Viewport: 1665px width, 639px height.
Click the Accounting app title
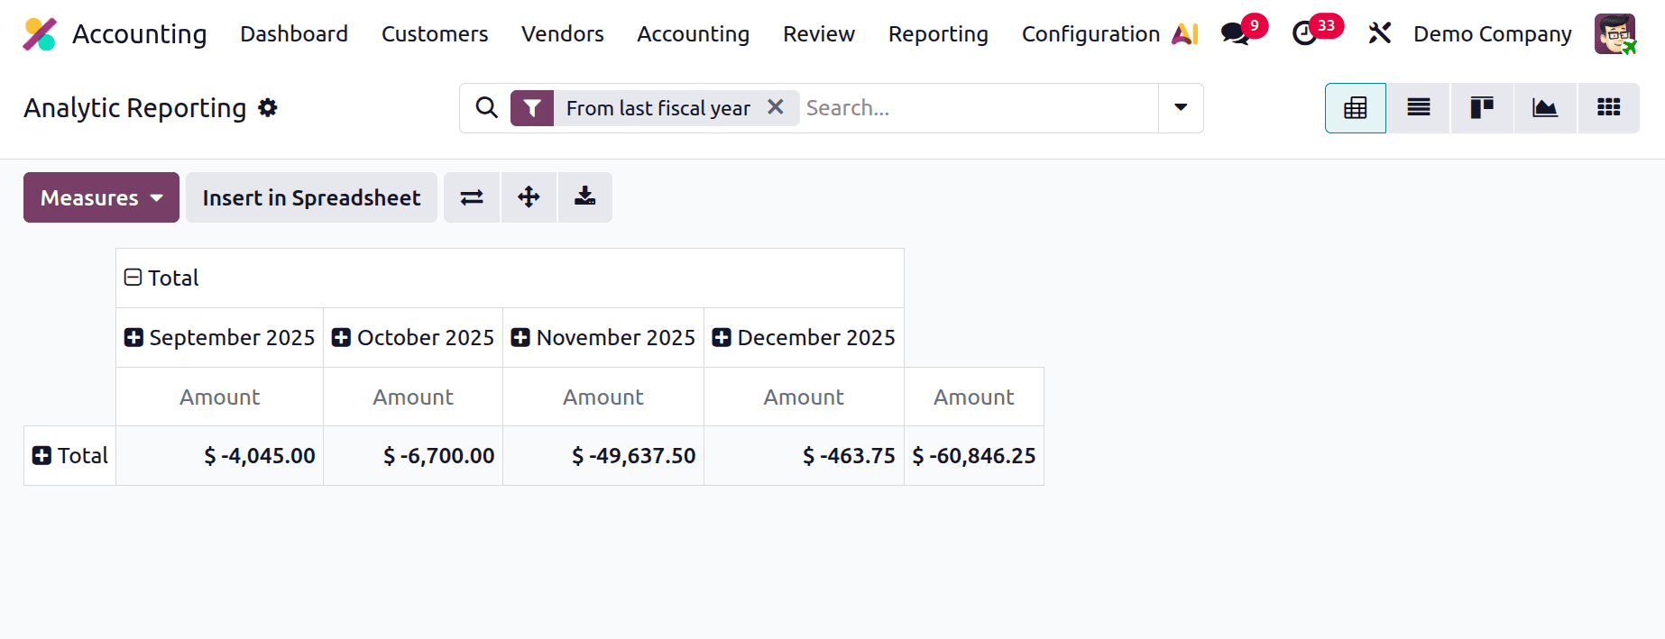click(140, 34)
